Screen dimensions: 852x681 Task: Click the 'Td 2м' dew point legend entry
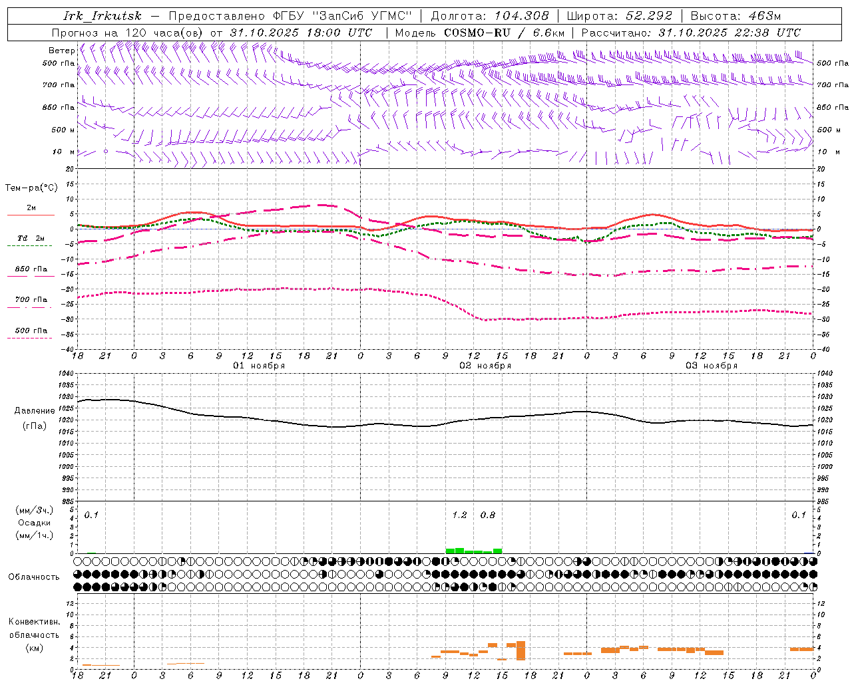point(31,238)
